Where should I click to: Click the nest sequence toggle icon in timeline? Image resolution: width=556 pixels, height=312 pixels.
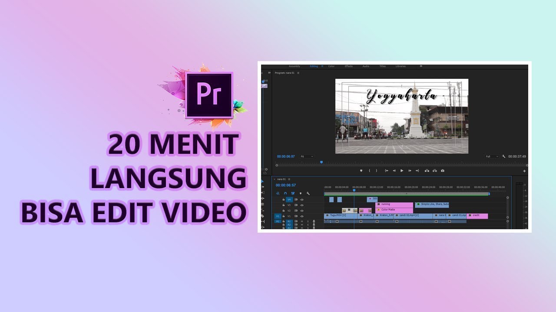[x=278, y=193]
